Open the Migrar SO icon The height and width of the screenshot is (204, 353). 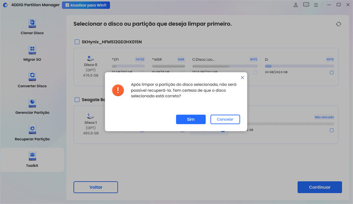tap(32, 49)
